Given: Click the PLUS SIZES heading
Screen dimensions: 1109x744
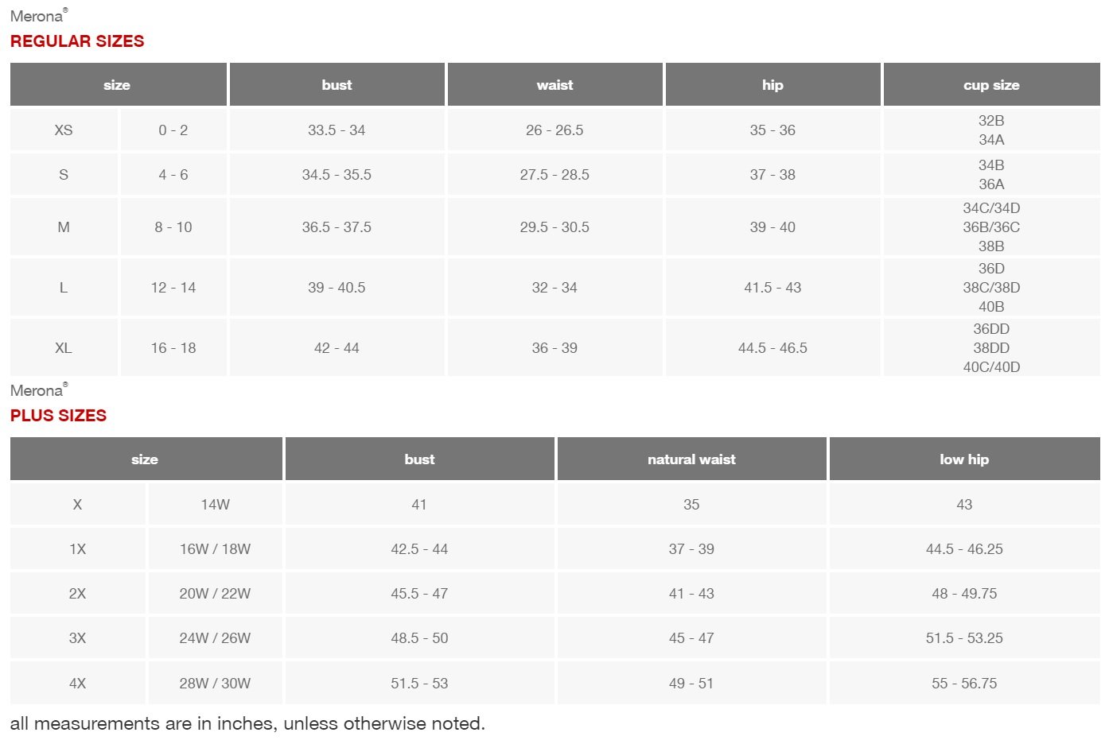Looking at the screenshot, I should click(58, 416).
